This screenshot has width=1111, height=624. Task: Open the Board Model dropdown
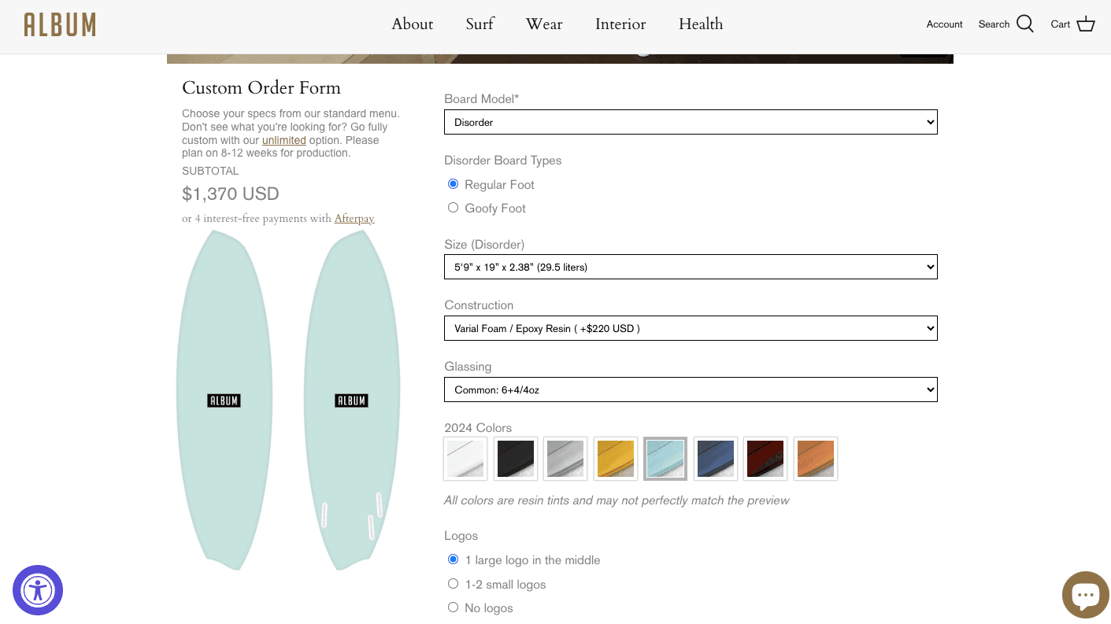tap(691, 122)
